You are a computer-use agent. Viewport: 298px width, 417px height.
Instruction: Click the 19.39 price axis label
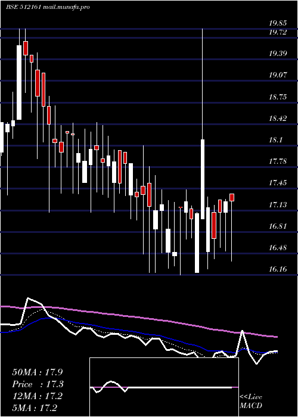tap(278, 54)
